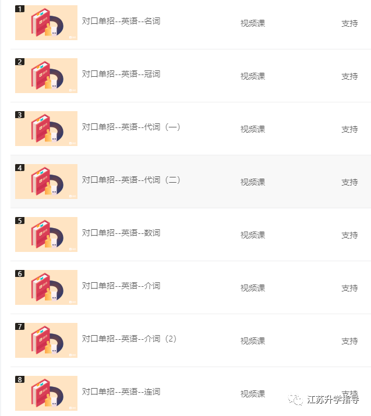Click the title 对口单招--英语--介词（2）
The height and width of the screenshot is (416, 371).
click(129, 339)
